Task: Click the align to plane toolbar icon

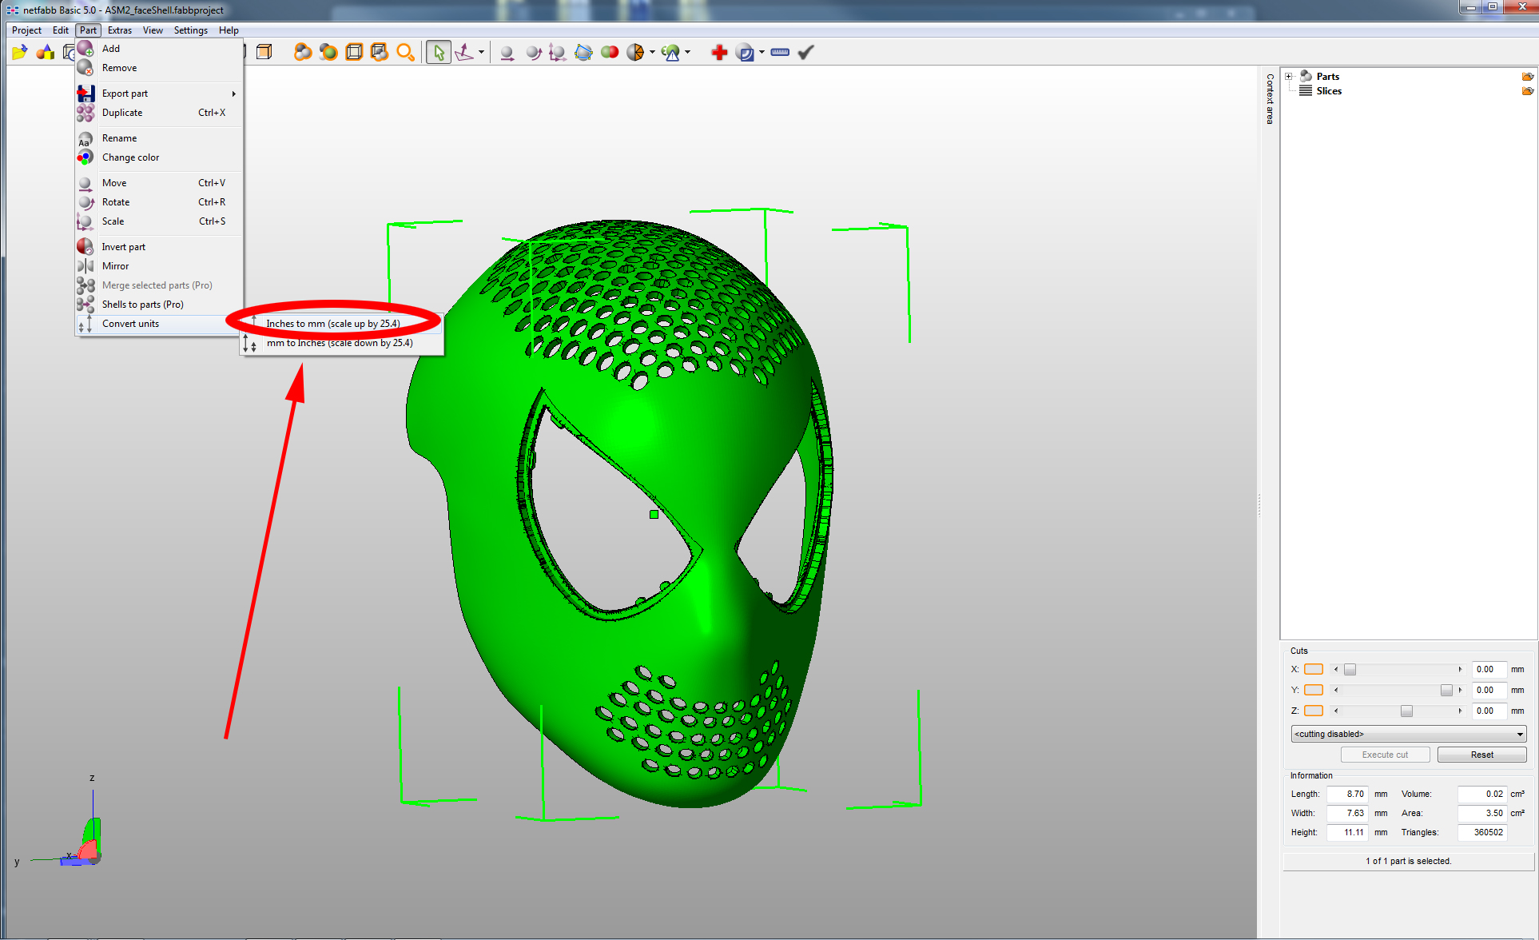Action: tap(464, 53)
